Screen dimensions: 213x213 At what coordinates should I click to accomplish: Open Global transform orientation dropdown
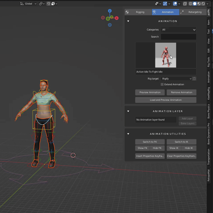[x=28, y=4]
